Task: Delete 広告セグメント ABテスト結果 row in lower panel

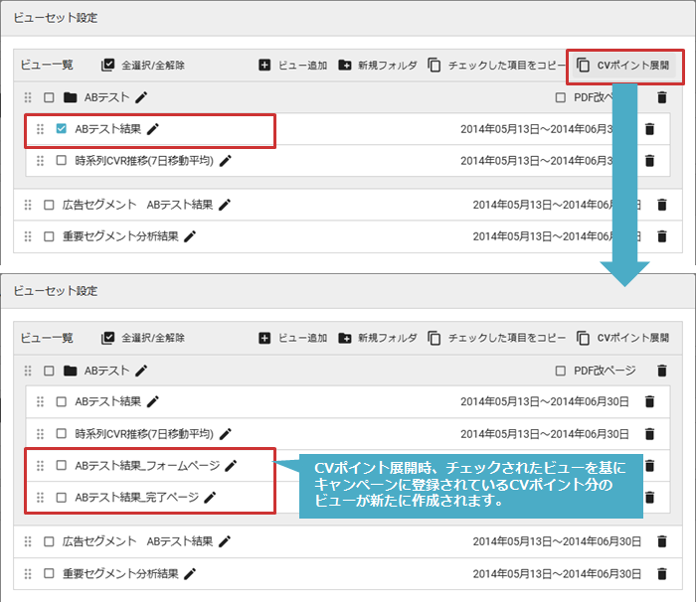Action: [x=662, y=541]
